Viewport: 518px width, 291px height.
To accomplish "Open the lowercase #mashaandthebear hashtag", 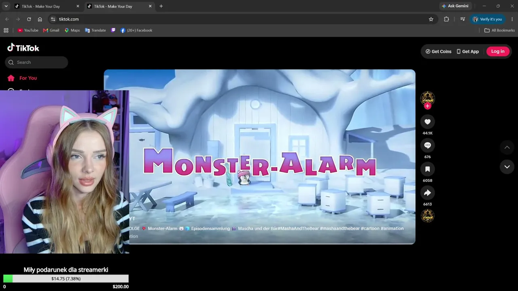I will (x=340, y=228).
